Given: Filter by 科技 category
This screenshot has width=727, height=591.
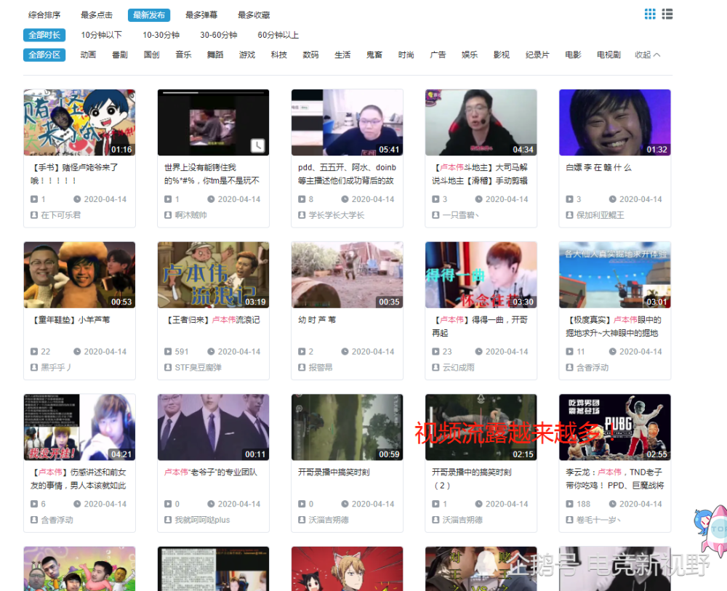Looking at the screenshot, I should point(278,55).
